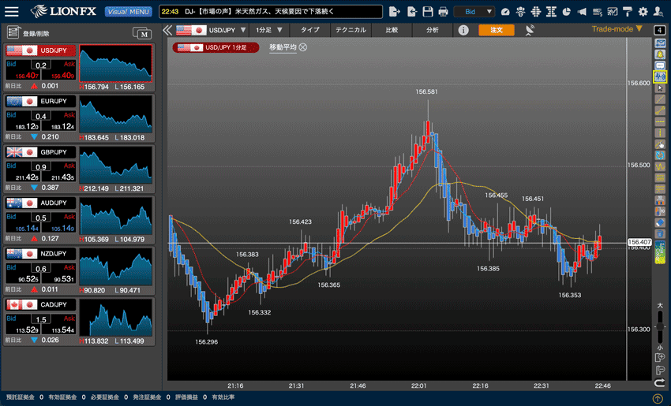Remove the 移動平均 indicator with X
This screenshot has height=406, width=671.
(303, 47)
